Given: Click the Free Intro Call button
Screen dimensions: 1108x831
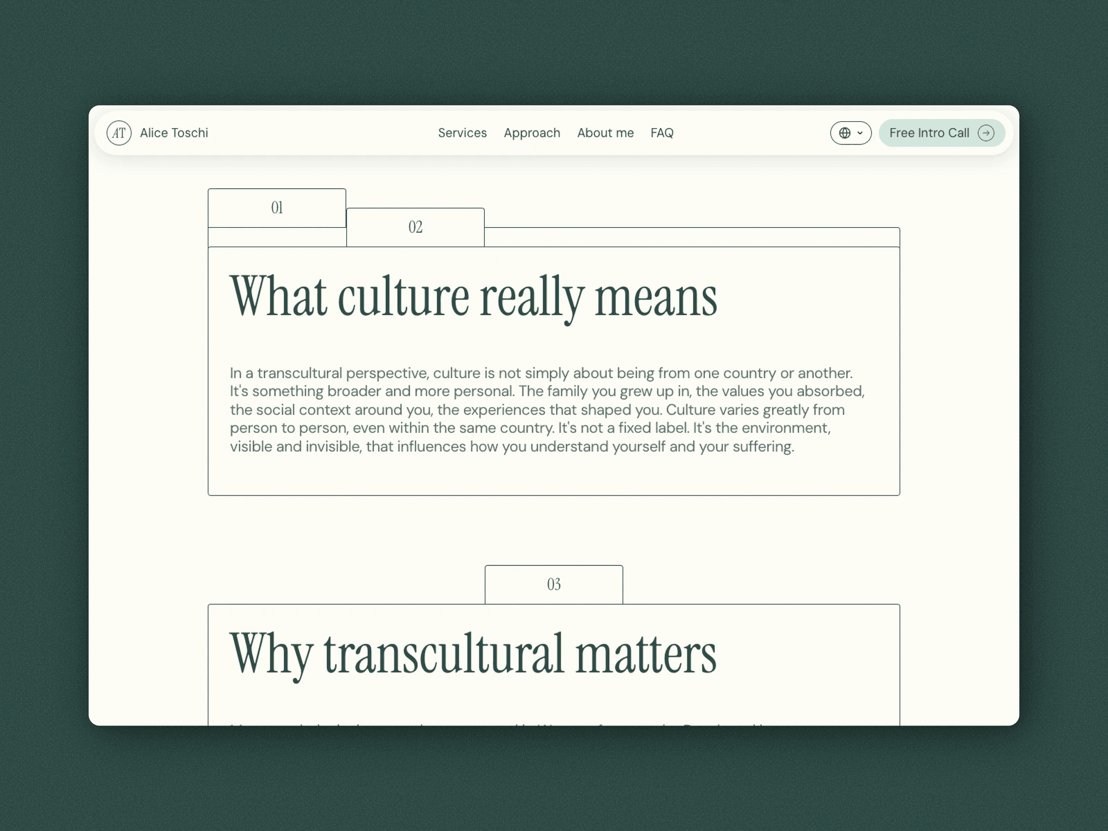Looking at the screenshot, I should 941,133.
